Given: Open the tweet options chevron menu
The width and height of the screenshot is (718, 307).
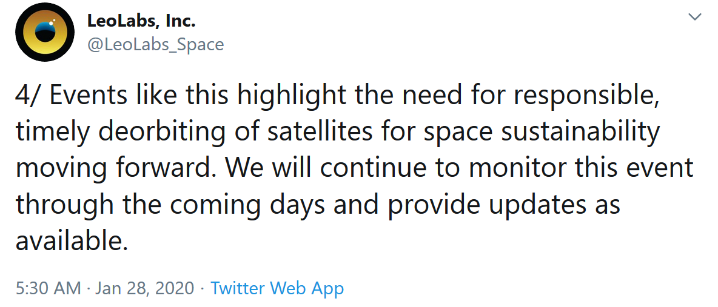Looking at the screenshot, I should [694, 18].
